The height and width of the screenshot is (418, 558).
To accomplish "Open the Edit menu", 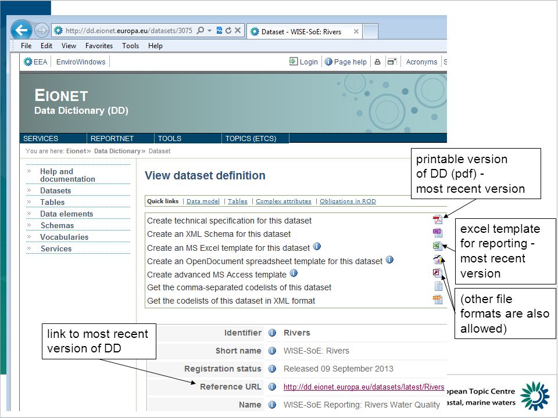I will (x=46, y=46).
